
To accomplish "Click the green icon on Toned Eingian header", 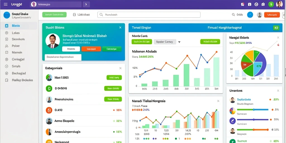I will (x=276, y=28).
